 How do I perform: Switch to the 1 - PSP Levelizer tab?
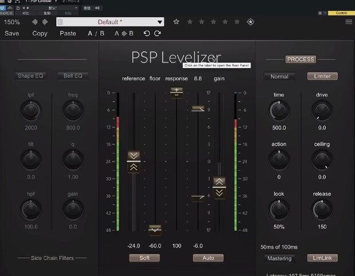tap(38, 1)
